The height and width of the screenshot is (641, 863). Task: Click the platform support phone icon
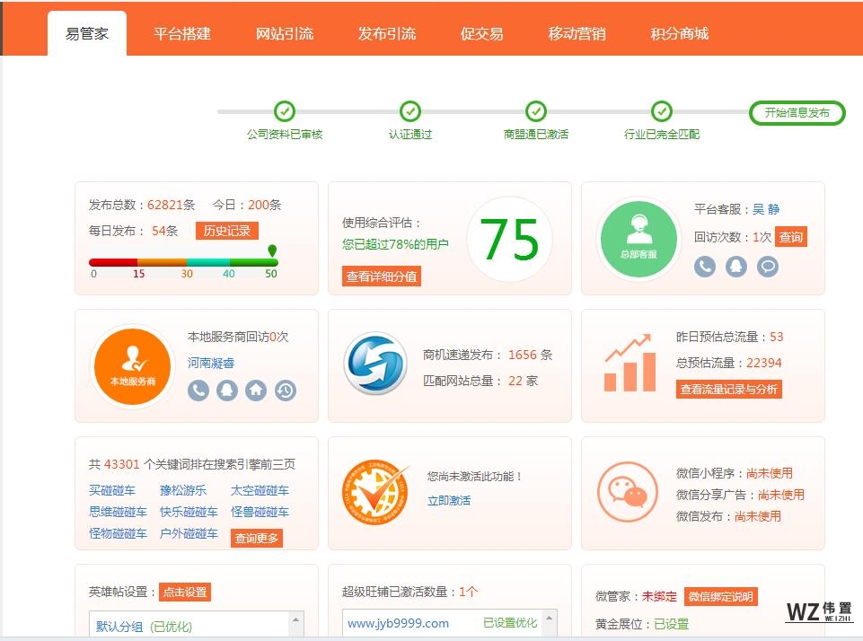(705, 267)
